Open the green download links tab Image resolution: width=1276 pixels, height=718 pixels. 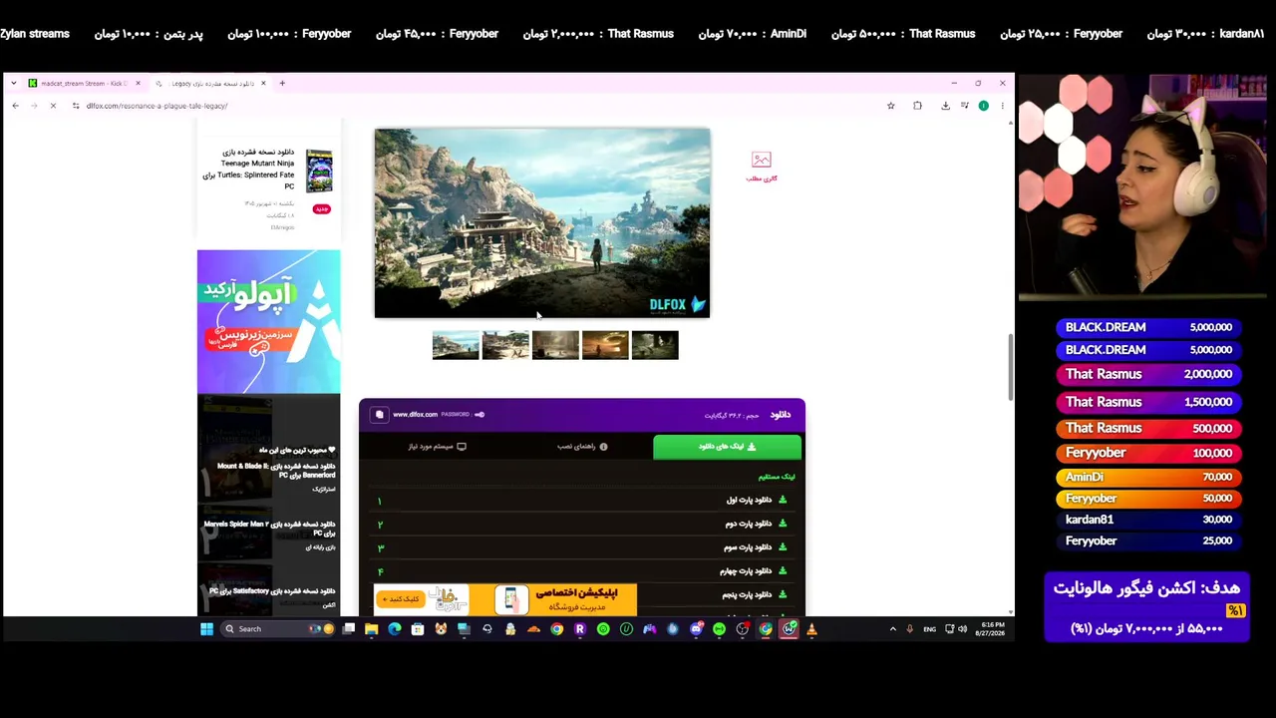[728, 447]
